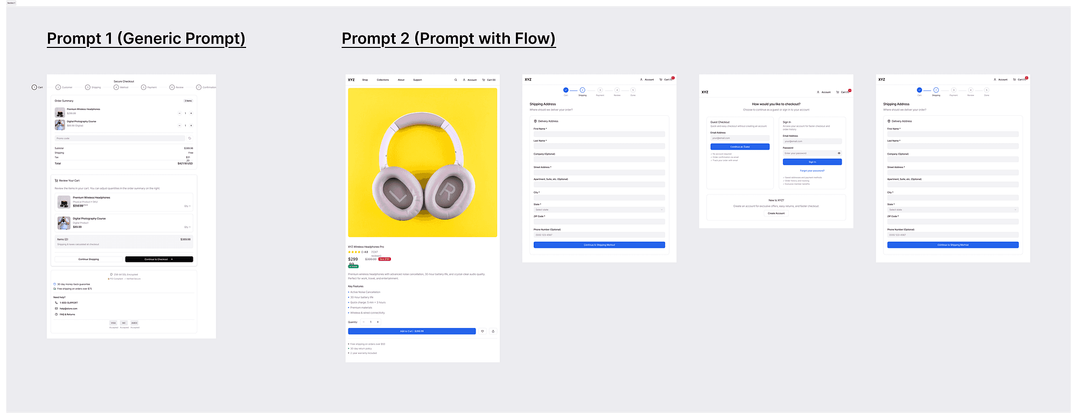
Task: Click the plus quantity icon for Premium Wireless Headphones
Action: click(191, 113)
